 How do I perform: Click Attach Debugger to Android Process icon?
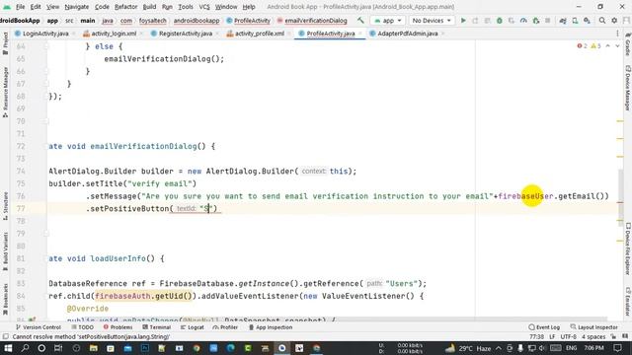point(535,20)
